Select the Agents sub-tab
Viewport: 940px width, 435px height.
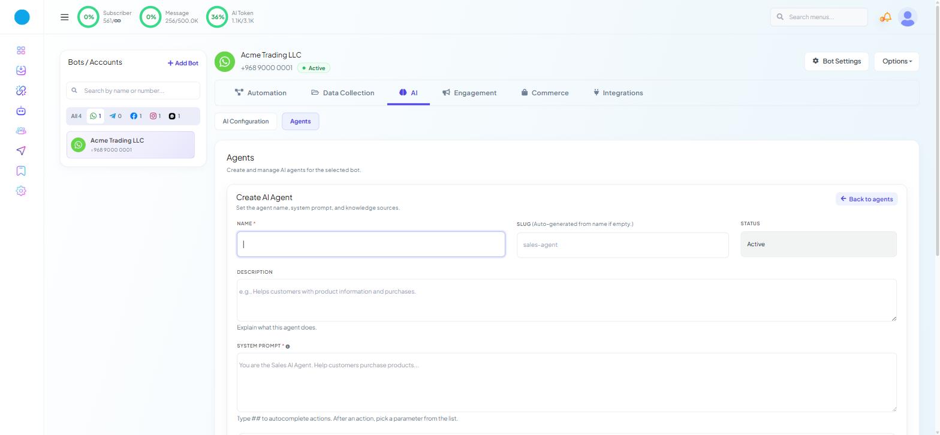tap(300, 122)
